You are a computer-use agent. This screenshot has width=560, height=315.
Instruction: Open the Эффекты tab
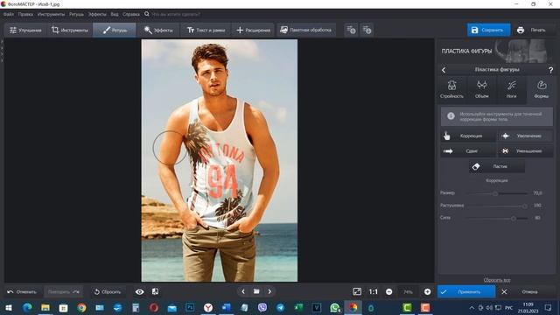pyautogui.click(x=158, y=30)
